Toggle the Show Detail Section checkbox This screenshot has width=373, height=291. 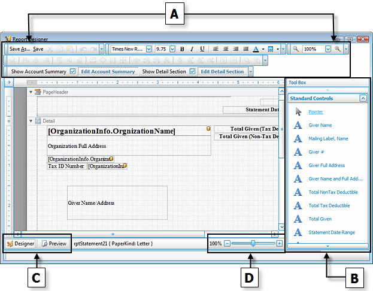click(x=192, y=71)
